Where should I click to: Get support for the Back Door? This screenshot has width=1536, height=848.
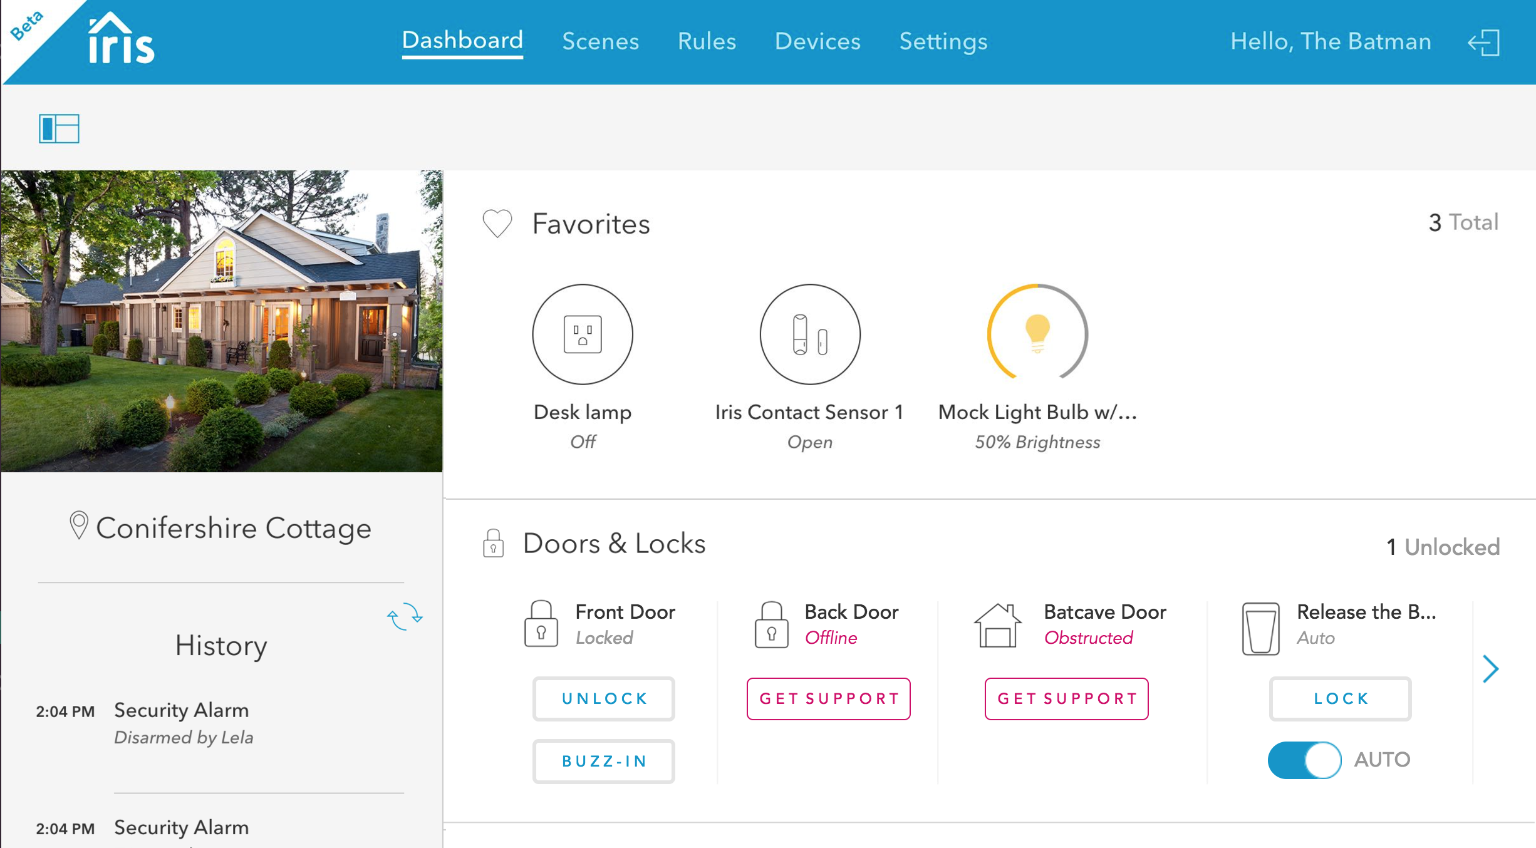(828, 698)
